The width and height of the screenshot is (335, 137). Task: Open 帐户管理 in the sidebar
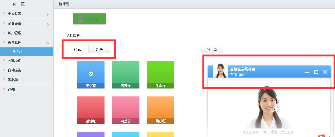tap(27, 33)
